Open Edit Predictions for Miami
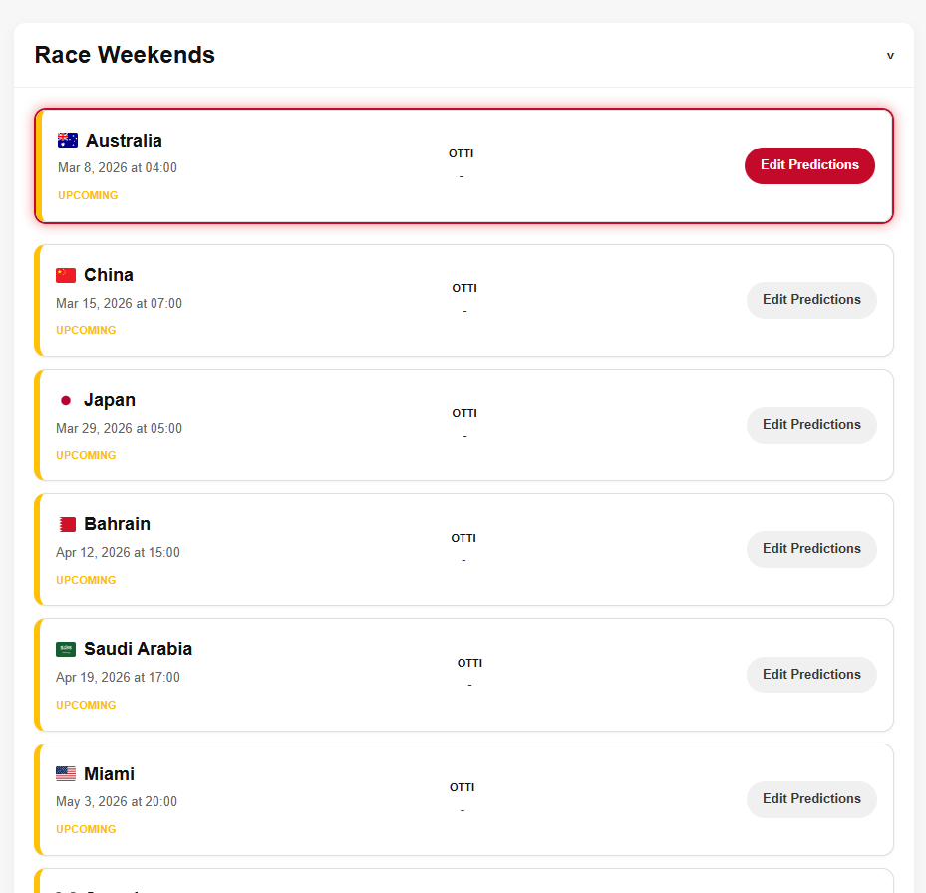Screen dimensions: 926x893 (811, 799)
